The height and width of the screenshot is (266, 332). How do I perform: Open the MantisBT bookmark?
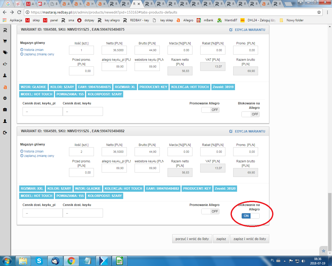227,20
